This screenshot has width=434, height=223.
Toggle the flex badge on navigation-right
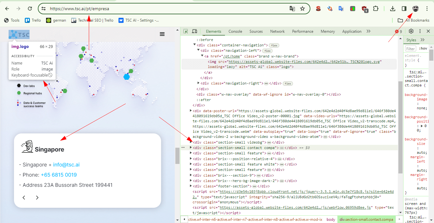point(288,84)
